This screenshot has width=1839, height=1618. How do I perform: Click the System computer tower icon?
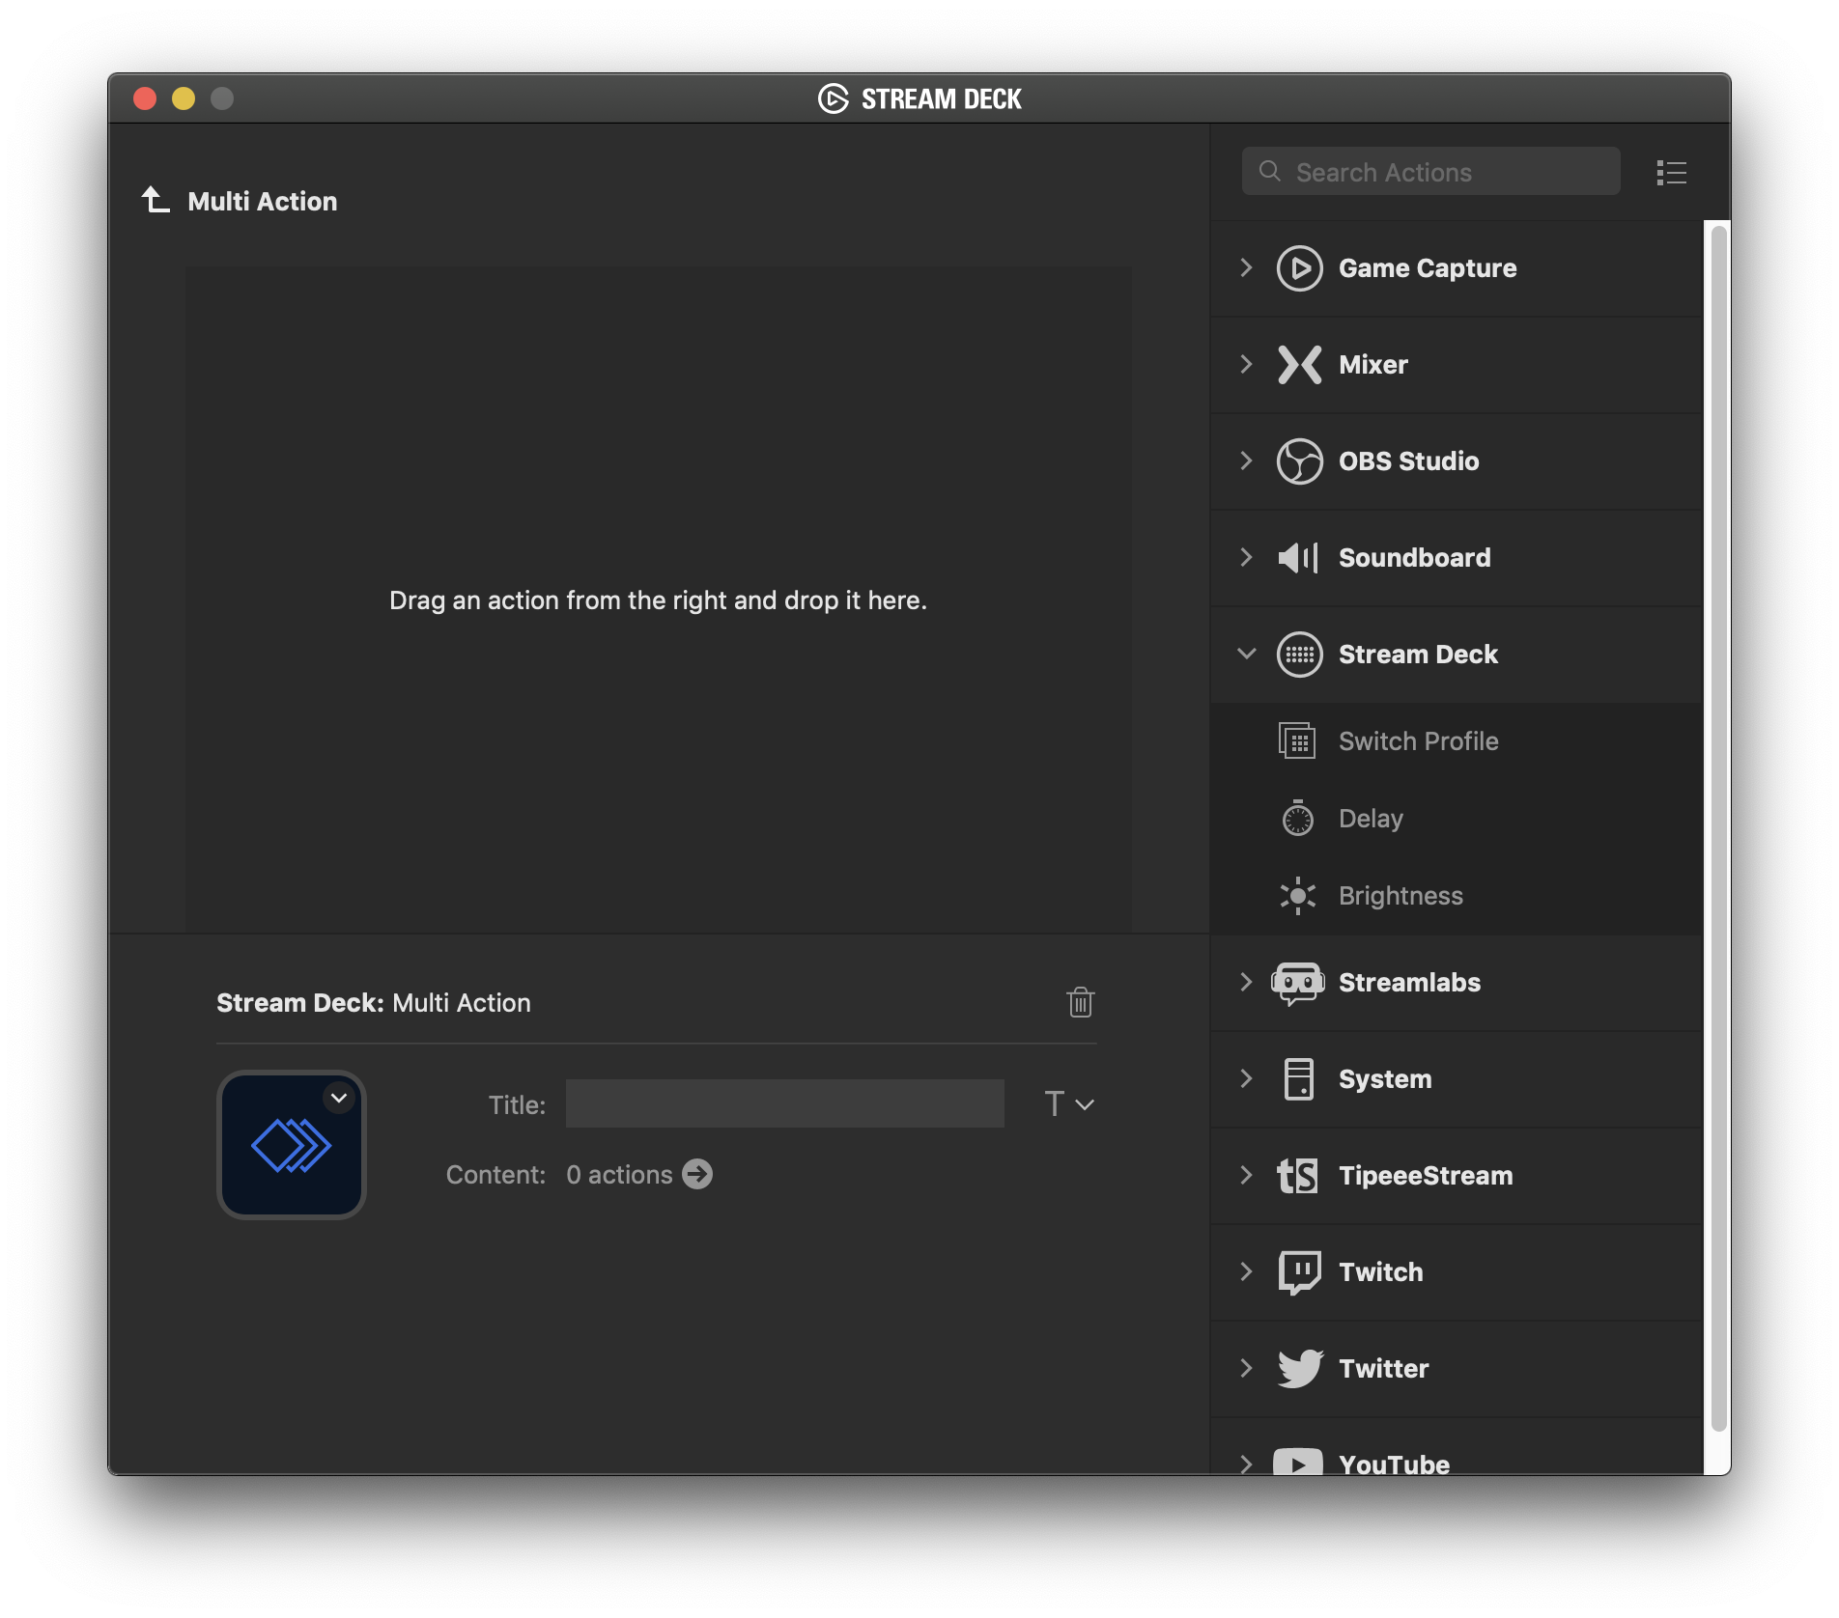pyautogui.click(x=1298, y=1079)
